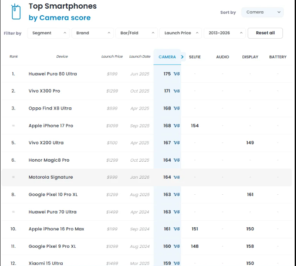Switch to the SELFIE score column
This screenshot has width=296, height=266.
[195, 57]
